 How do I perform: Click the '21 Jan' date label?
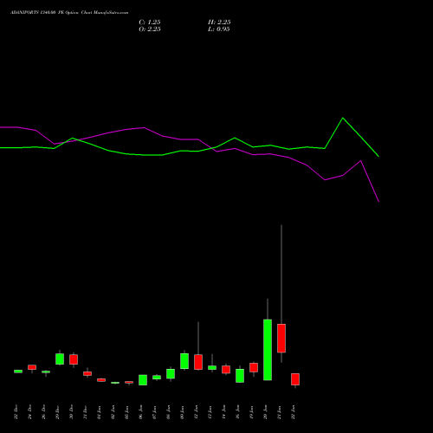click(x=280, y=412)
